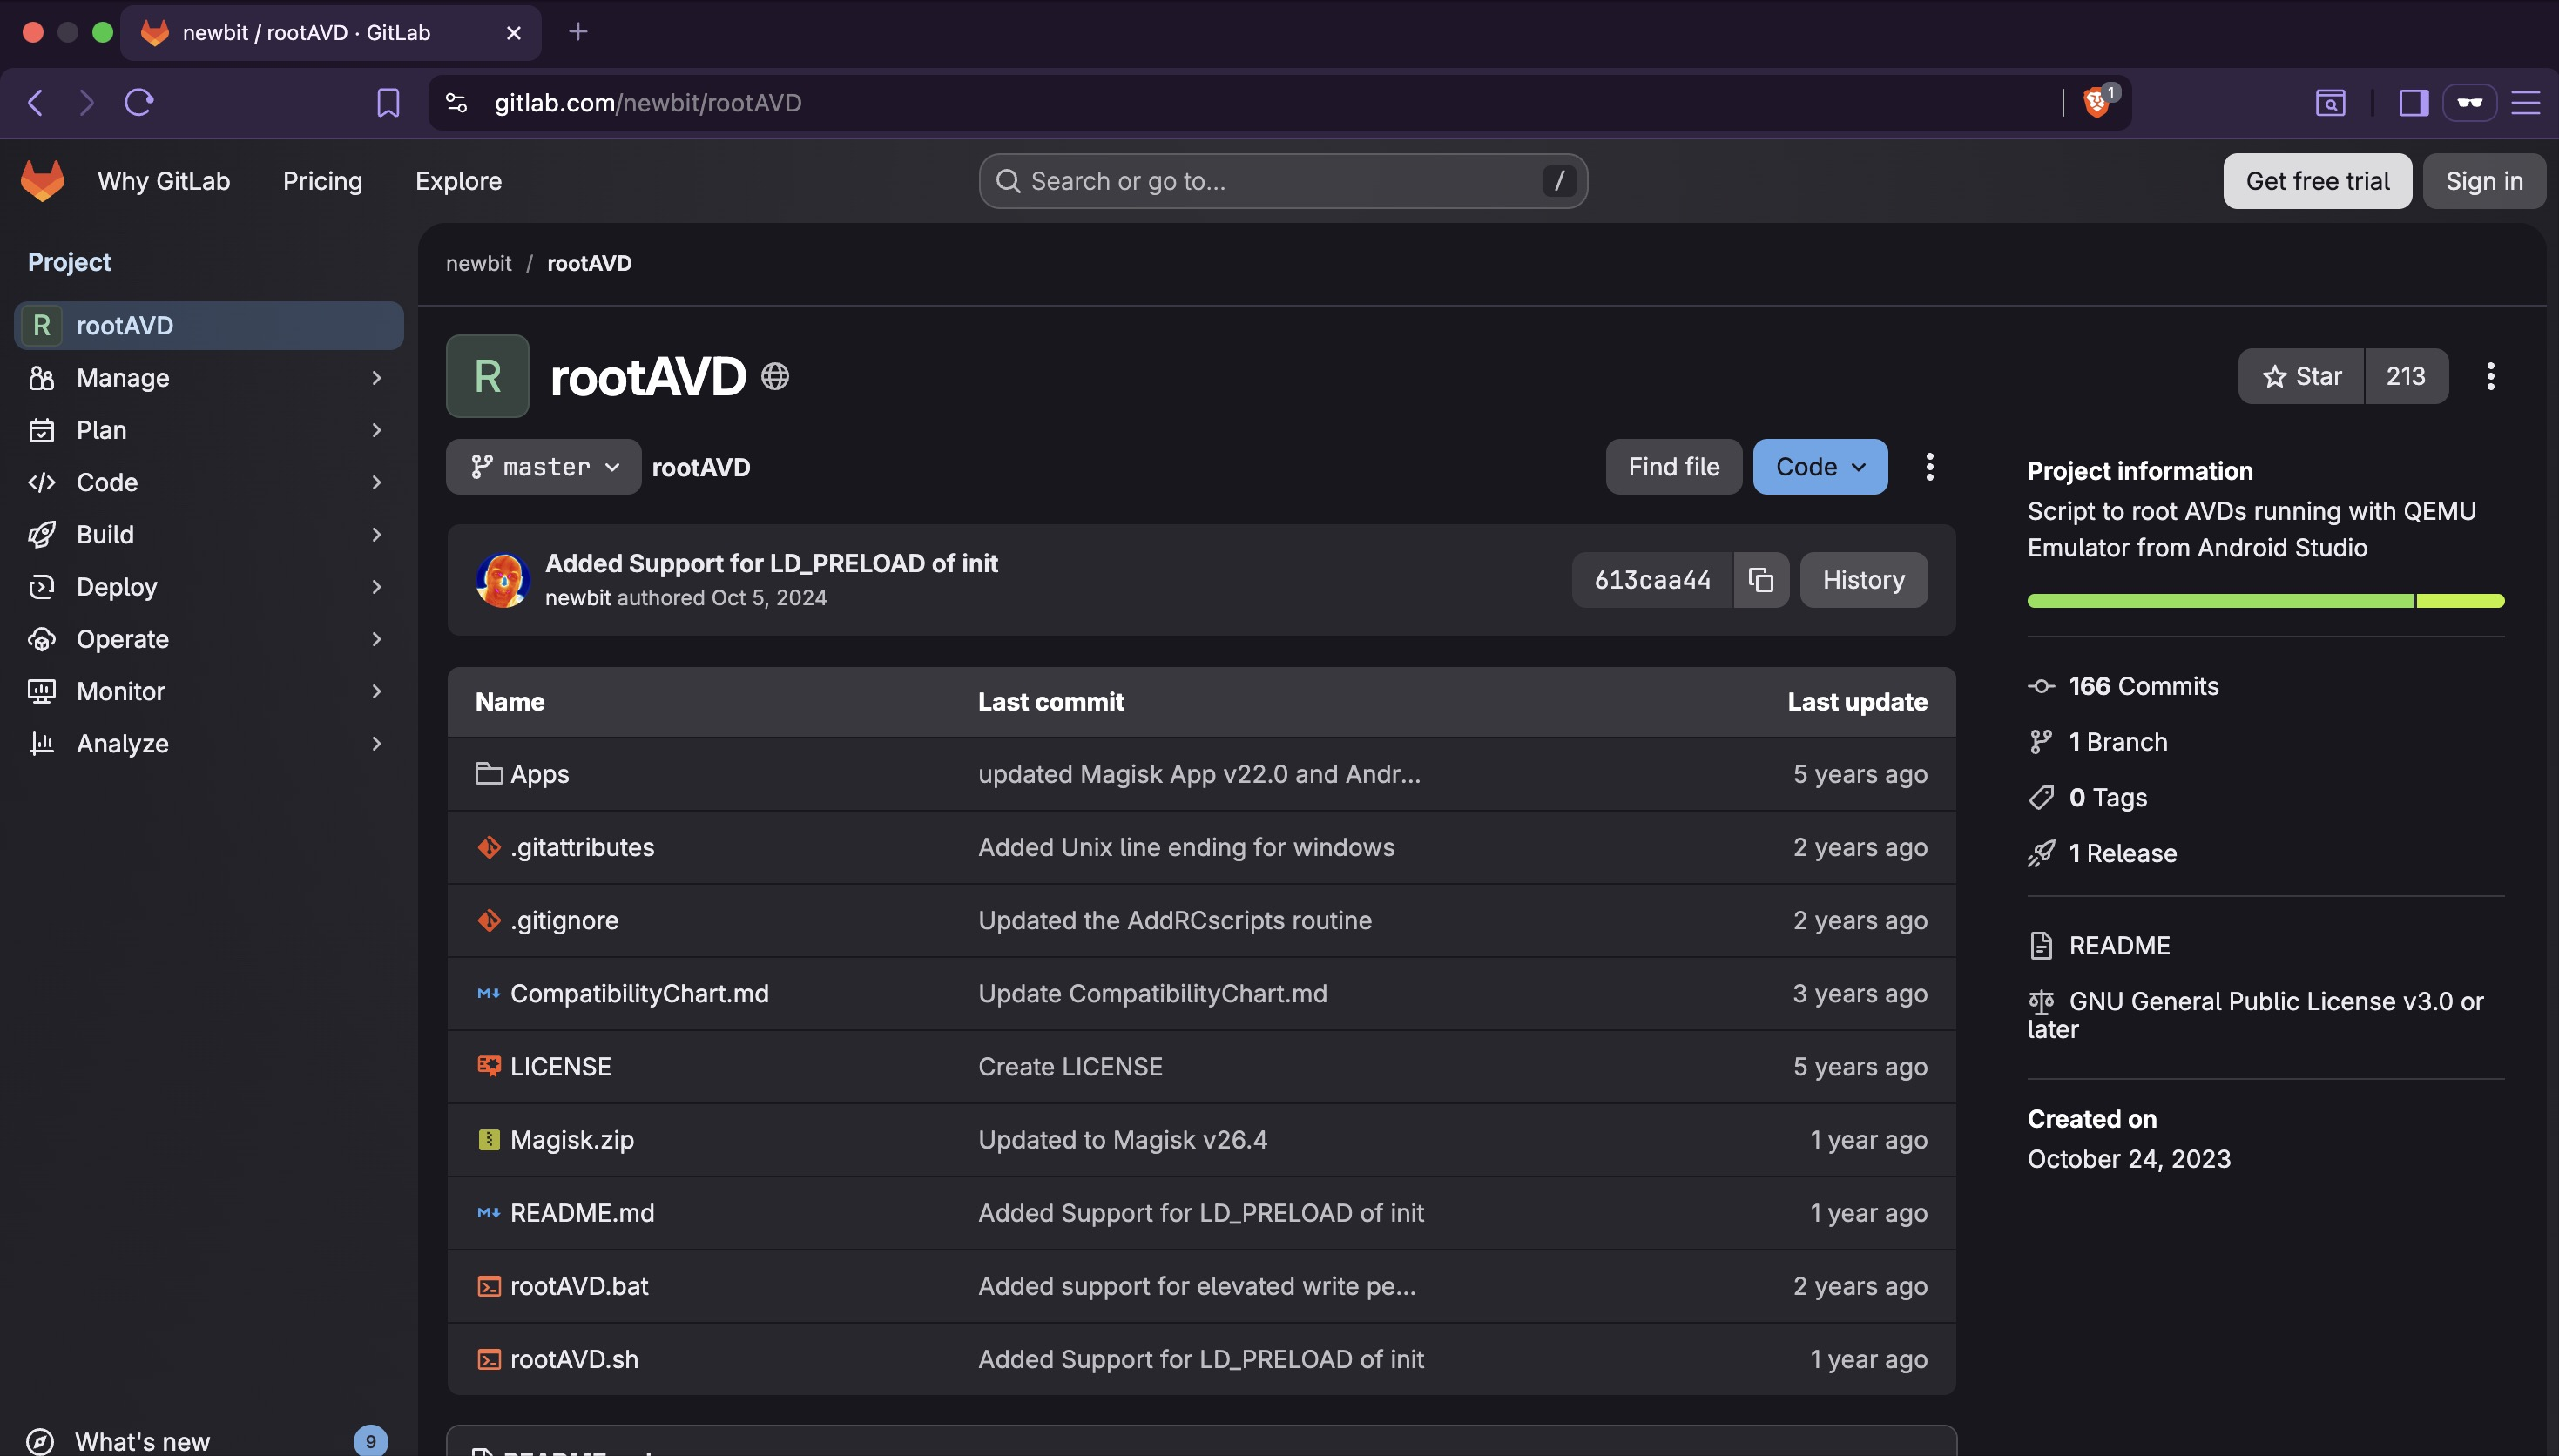The height and width of the screenshot is (1456, 2559).
Task: Open 1 Branch link
Action: [x=2118, y=742]
